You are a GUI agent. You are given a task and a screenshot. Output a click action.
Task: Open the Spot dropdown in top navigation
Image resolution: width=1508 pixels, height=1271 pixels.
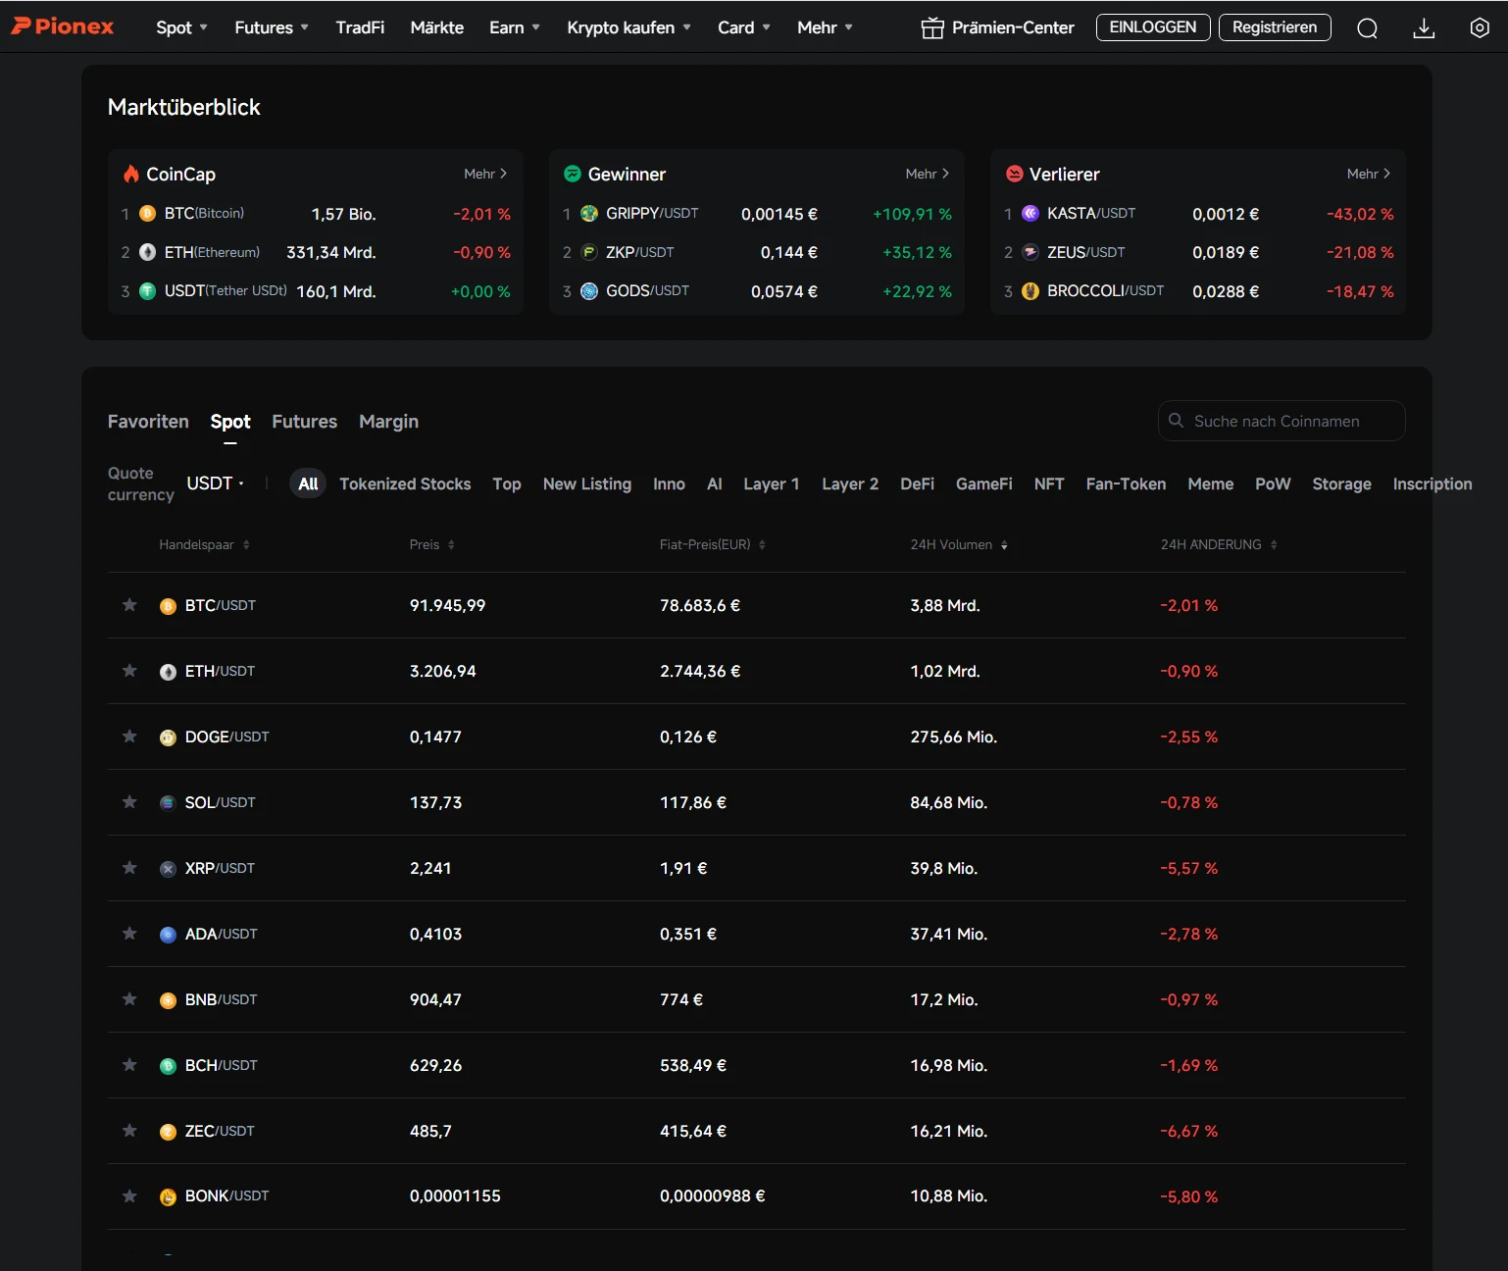[x=182, y=27]
